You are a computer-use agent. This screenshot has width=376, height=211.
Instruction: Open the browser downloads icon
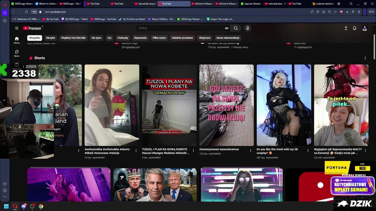347,12
